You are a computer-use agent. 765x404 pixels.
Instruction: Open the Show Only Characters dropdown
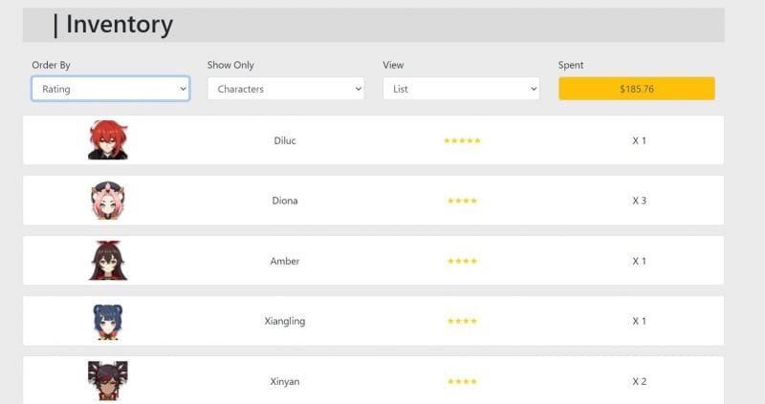[x=286, y=89]
